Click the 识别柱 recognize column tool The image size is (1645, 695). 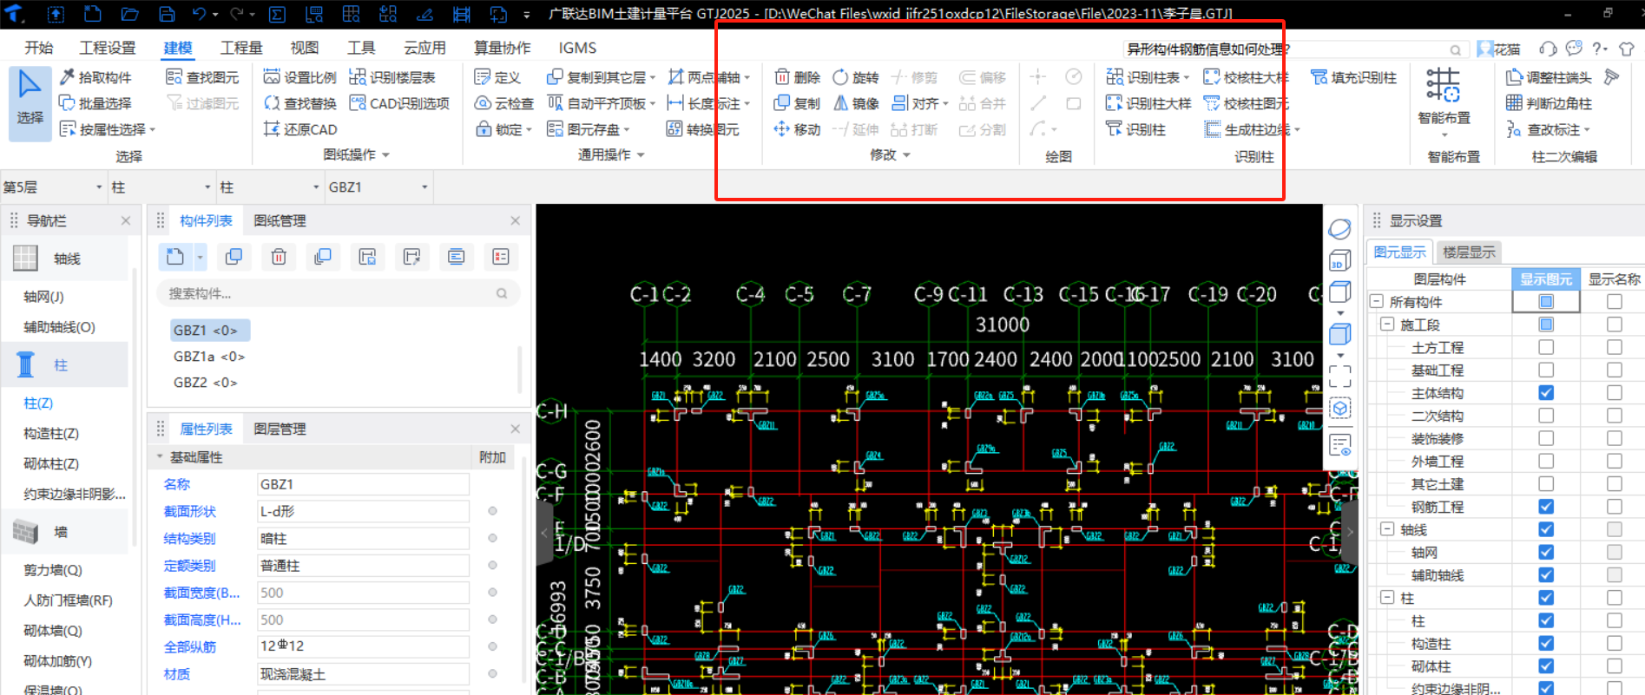coord(1135,129)
